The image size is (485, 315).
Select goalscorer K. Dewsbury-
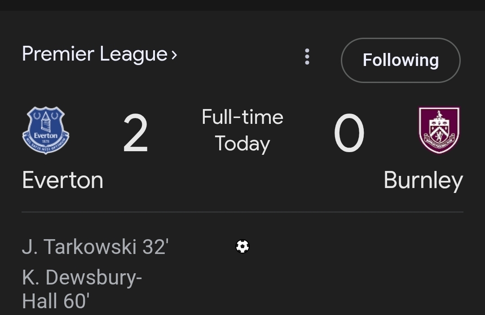click(x=82, y=278)
